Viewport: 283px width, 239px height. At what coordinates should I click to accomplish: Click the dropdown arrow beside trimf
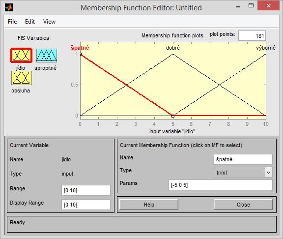(269, 172)
